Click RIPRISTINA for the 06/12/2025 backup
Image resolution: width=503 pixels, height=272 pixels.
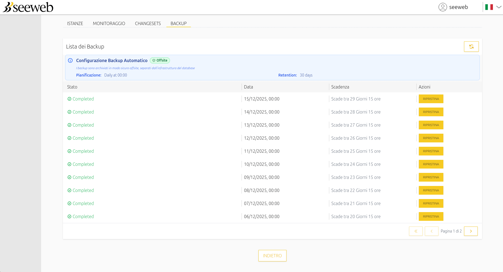click(431, 216)
